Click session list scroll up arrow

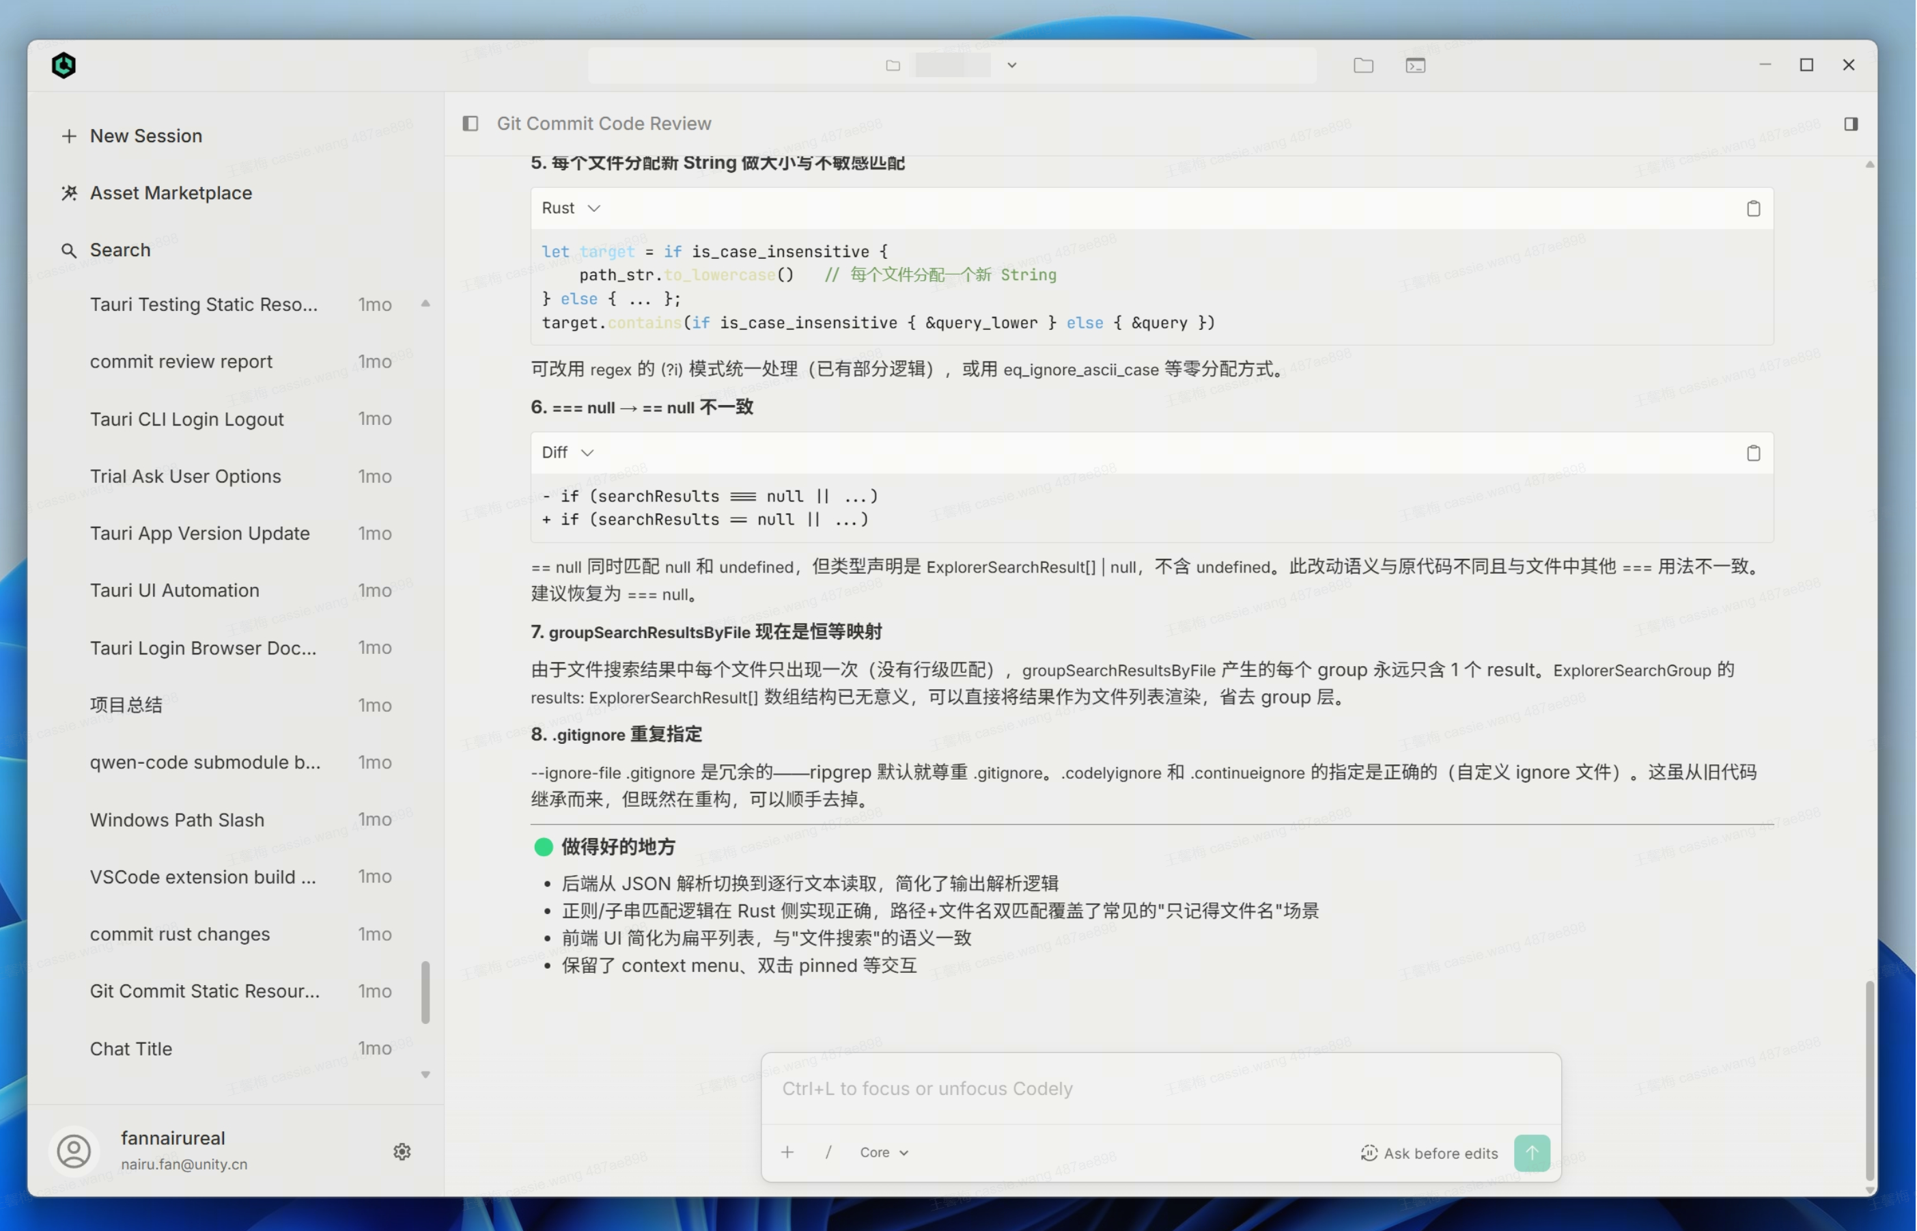point(426,304)
